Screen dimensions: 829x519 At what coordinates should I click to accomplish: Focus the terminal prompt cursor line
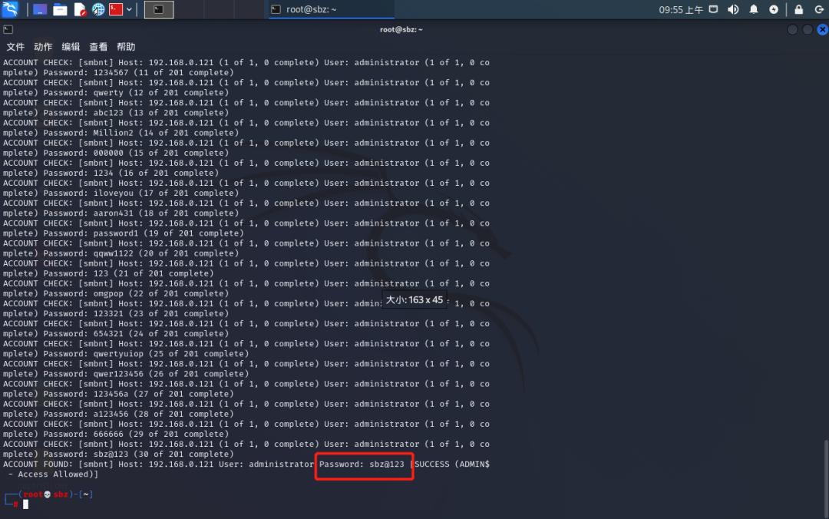click(x=25, y=504)
